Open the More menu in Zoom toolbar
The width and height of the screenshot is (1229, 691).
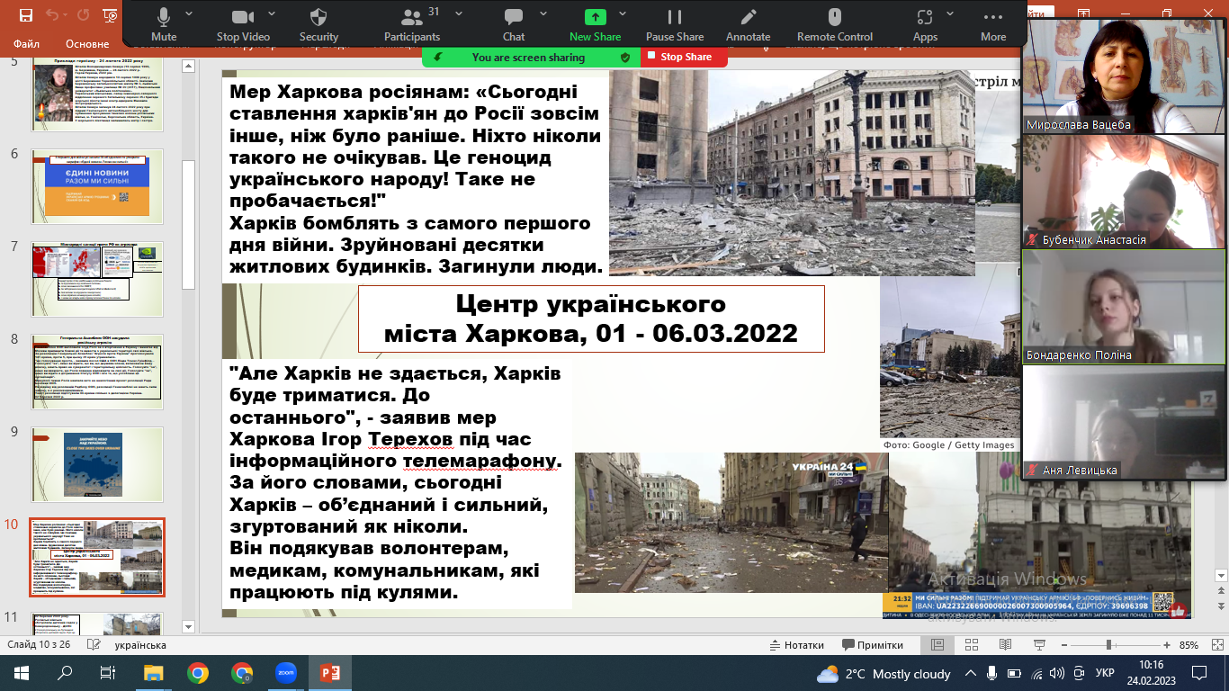993,17
